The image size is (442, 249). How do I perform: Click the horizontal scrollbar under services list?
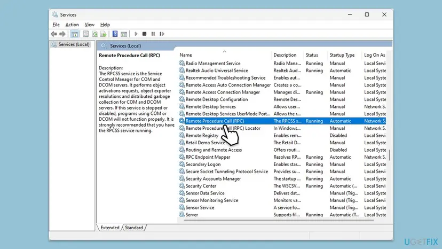click(x=279, y=220)
